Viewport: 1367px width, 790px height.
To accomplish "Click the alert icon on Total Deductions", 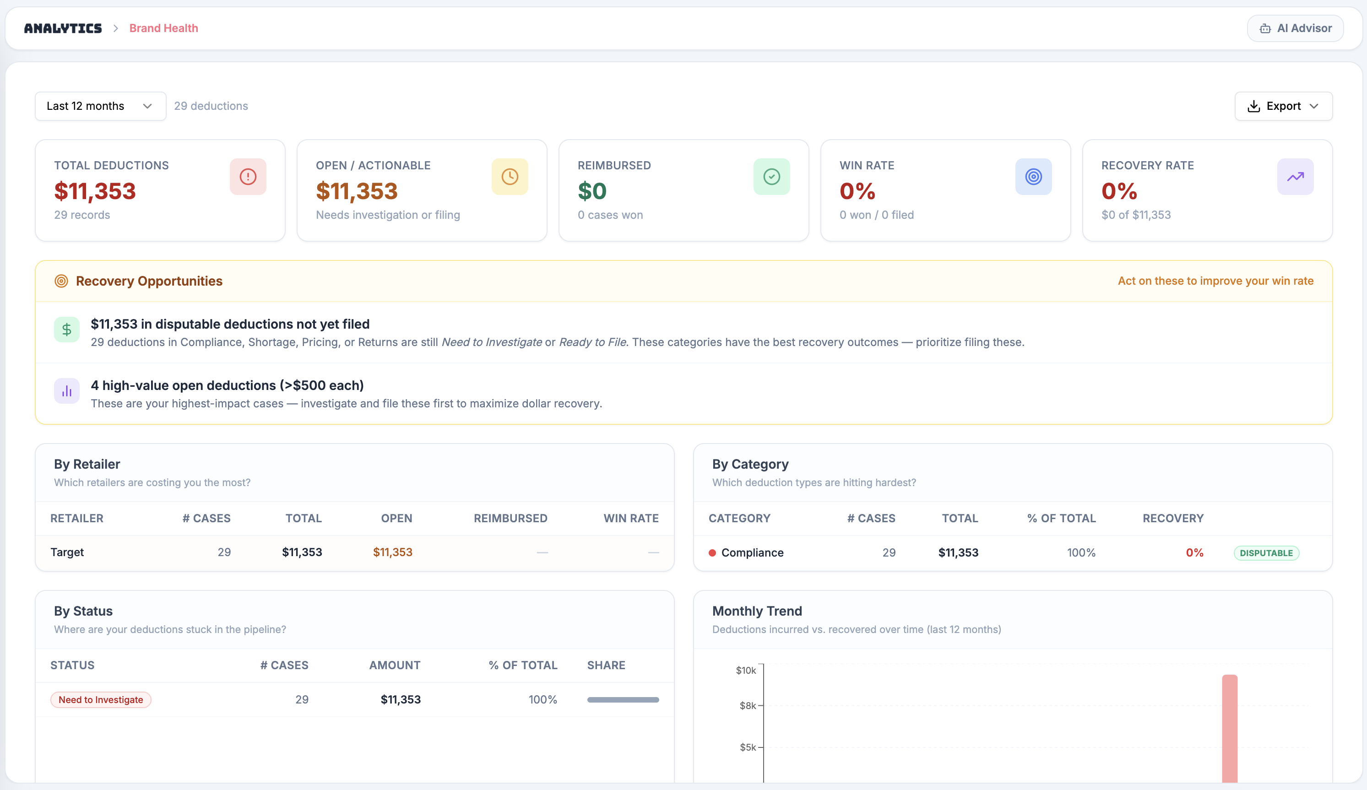I will [x=248, y=176].
